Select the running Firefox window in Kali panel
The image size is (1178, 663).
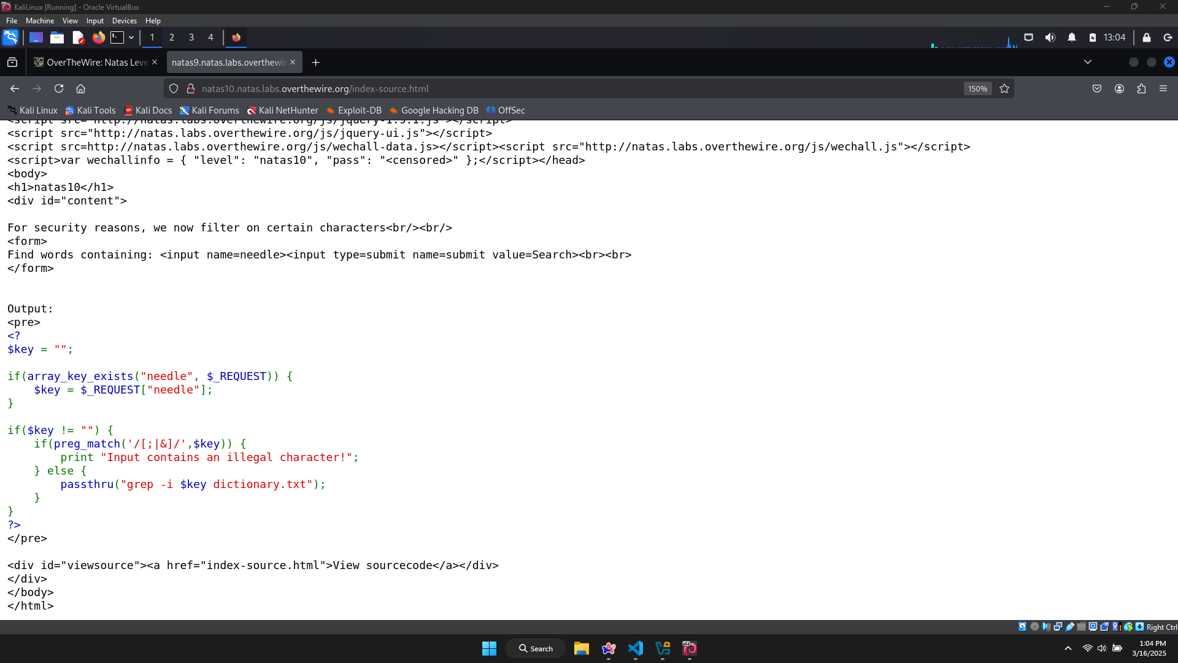coord(236,37)
